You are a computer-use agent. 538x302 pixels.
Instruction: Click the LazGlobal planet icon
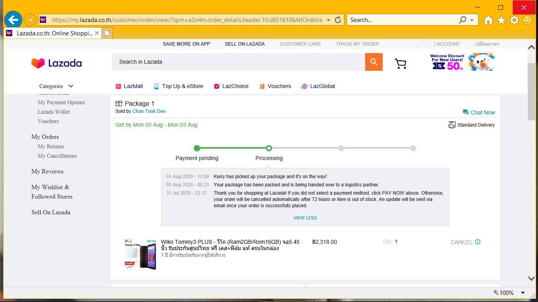304,86
